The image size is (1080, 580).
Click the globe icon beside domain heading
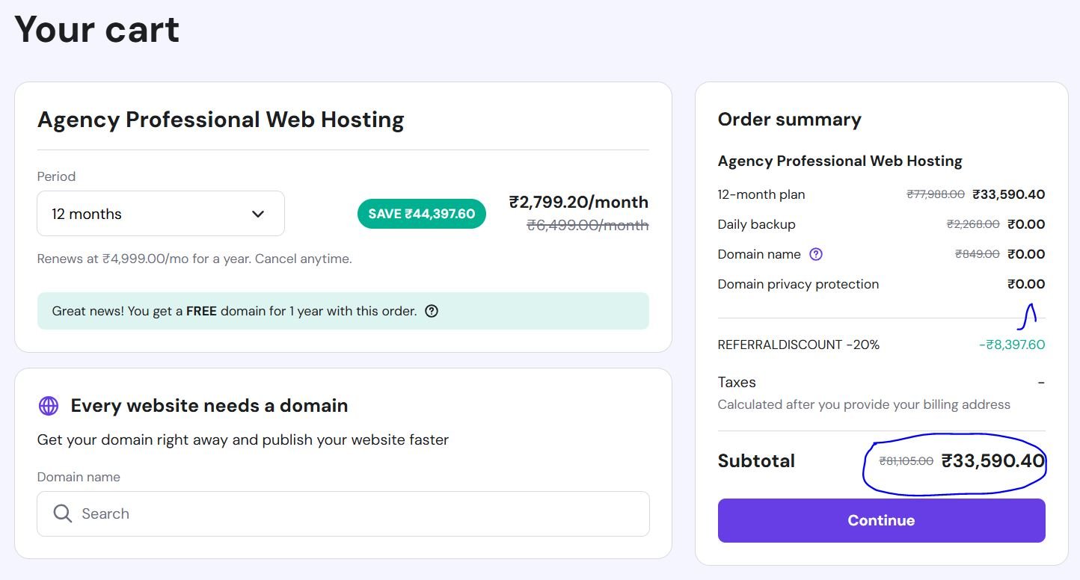pyautogui.click(x=49, y=406)
